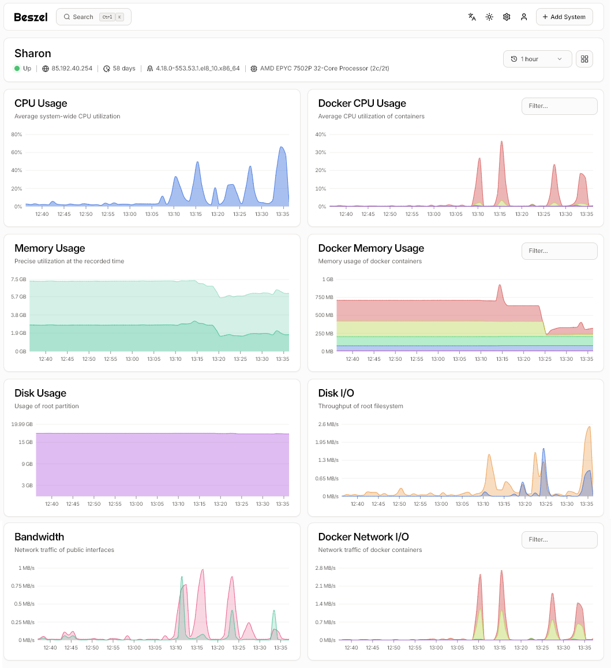Image resolution: width=611 pixels, height=668 pixels.
Task: Click the grid layout icon near 1 hour
Action: pos(584,58)
